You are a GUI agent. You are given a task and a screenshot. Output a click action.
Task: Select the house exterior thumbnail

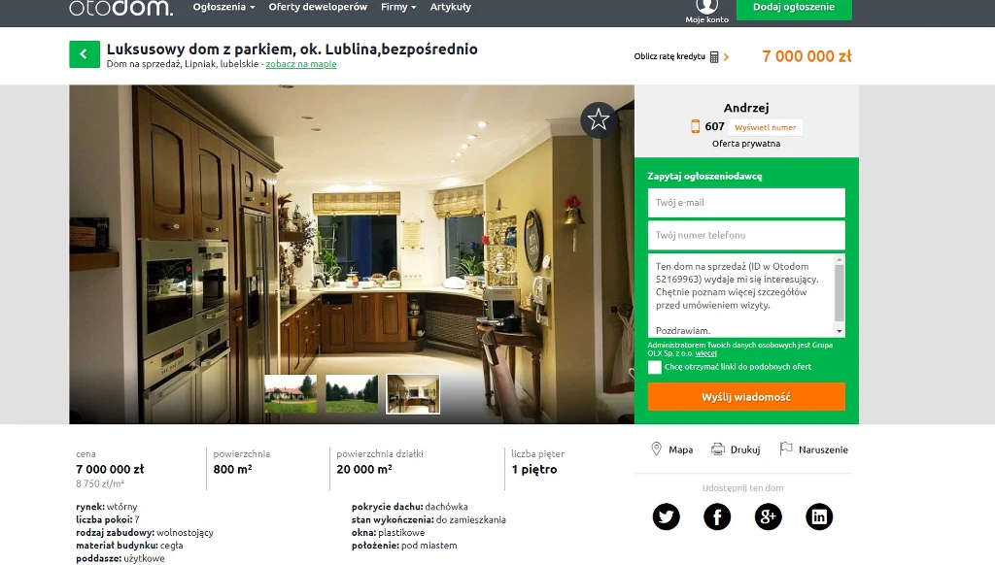tap(291, 394)
